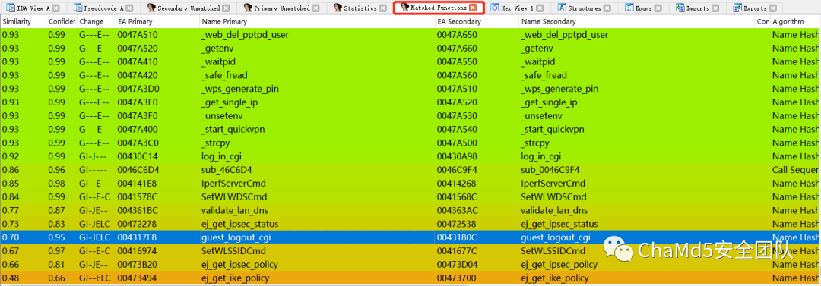
Task: Close the Primary Unmatched tab
Action: coord(315,8)
